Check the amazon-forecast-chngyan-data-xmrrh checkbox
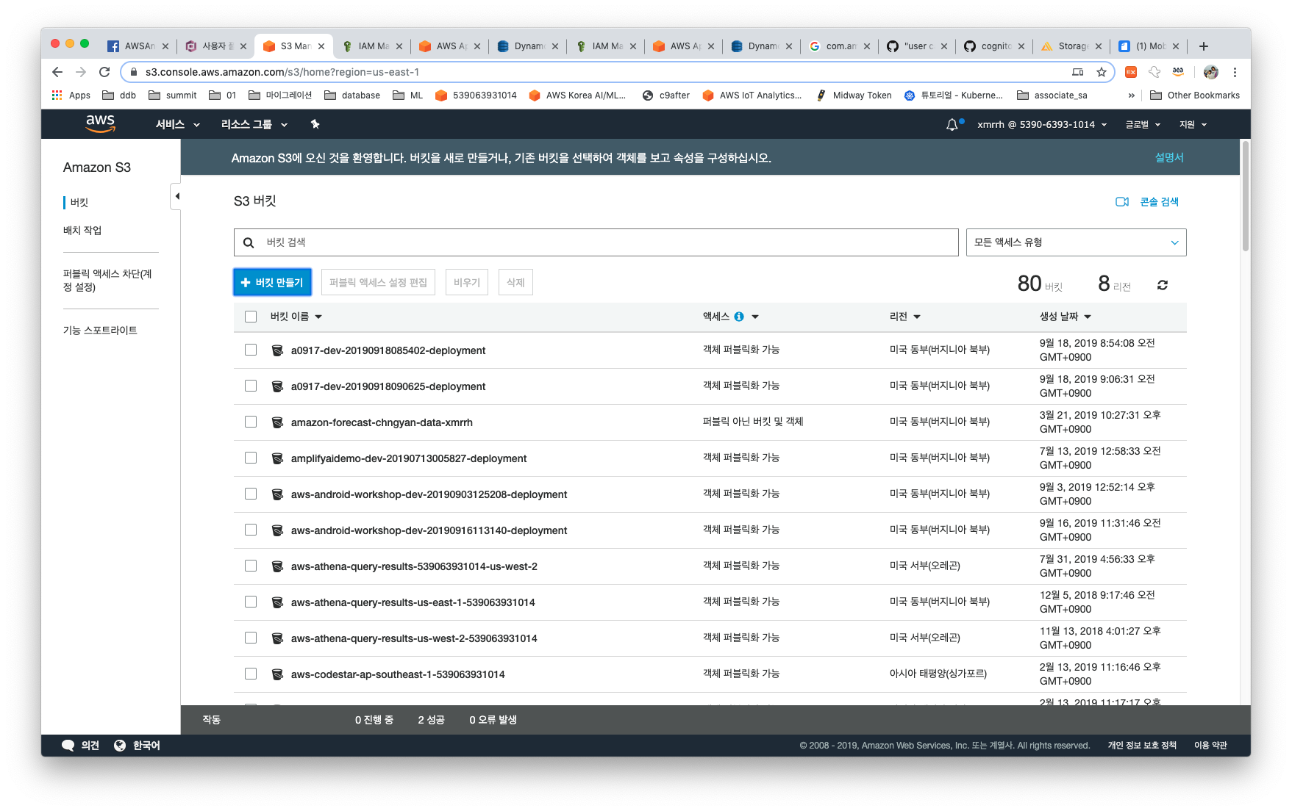The width and height of the screenshot is (1292, 811). coord(251,422)
